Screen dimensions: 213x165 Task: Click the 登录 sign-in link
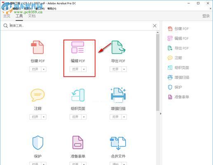coord(206,16)
